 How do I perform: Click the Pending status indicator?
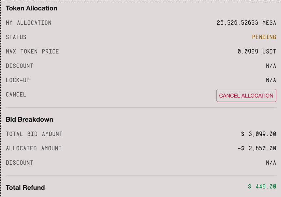click(264, 37)
